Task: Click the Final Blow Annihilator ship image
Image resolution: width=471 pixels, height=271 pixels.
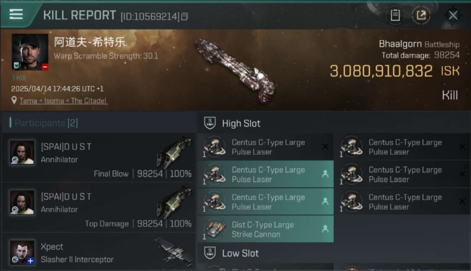Action: click(175, 152)
